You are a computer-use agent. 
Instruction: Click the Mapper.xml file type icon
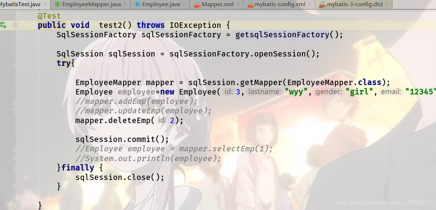[197, 5]
